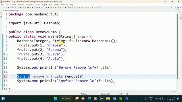Open the New dropdown arrow
Screen dimensions: 182x102
point(4,7)
